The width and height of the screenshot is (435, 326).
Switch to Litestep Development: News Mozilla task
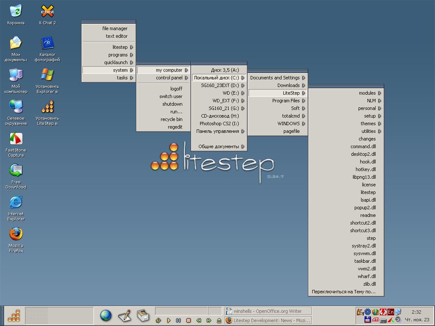click(268, 320)
